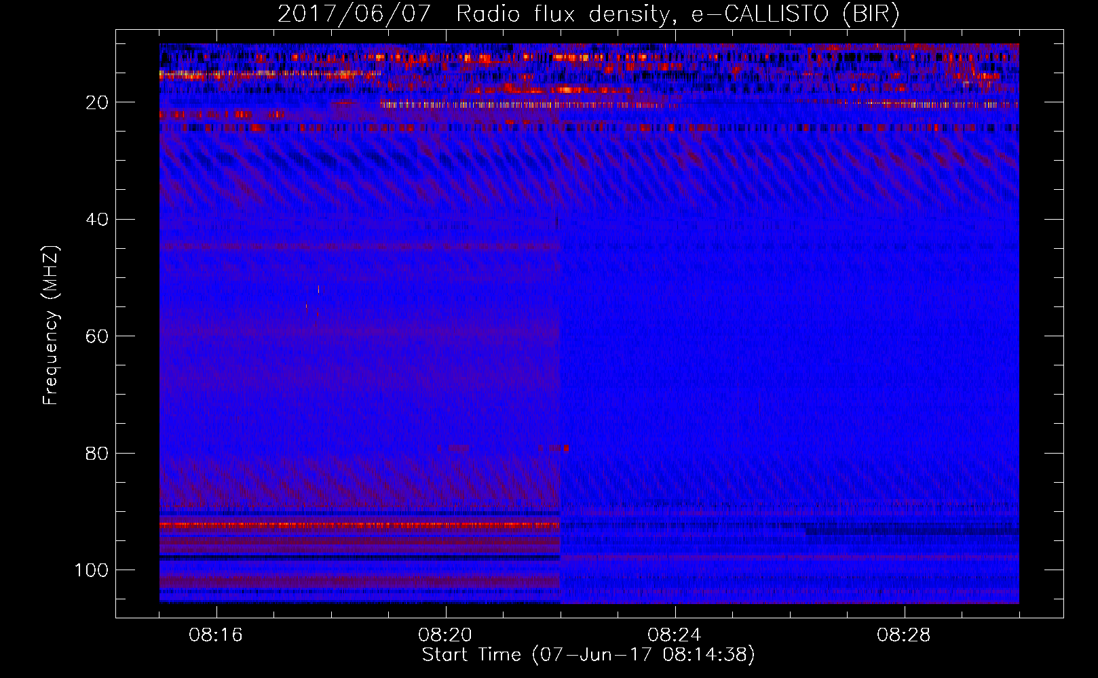
Task: Click the 60 MHz frequency tick label
Action: coord(97,336)
